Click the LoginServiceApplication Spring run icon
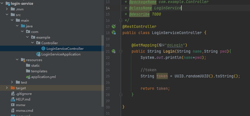250x116 pixels. [38, 54]
